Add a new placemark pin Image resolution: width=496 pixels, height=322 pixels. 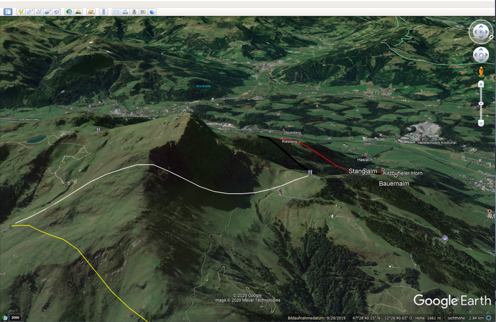tap(21, 12)
